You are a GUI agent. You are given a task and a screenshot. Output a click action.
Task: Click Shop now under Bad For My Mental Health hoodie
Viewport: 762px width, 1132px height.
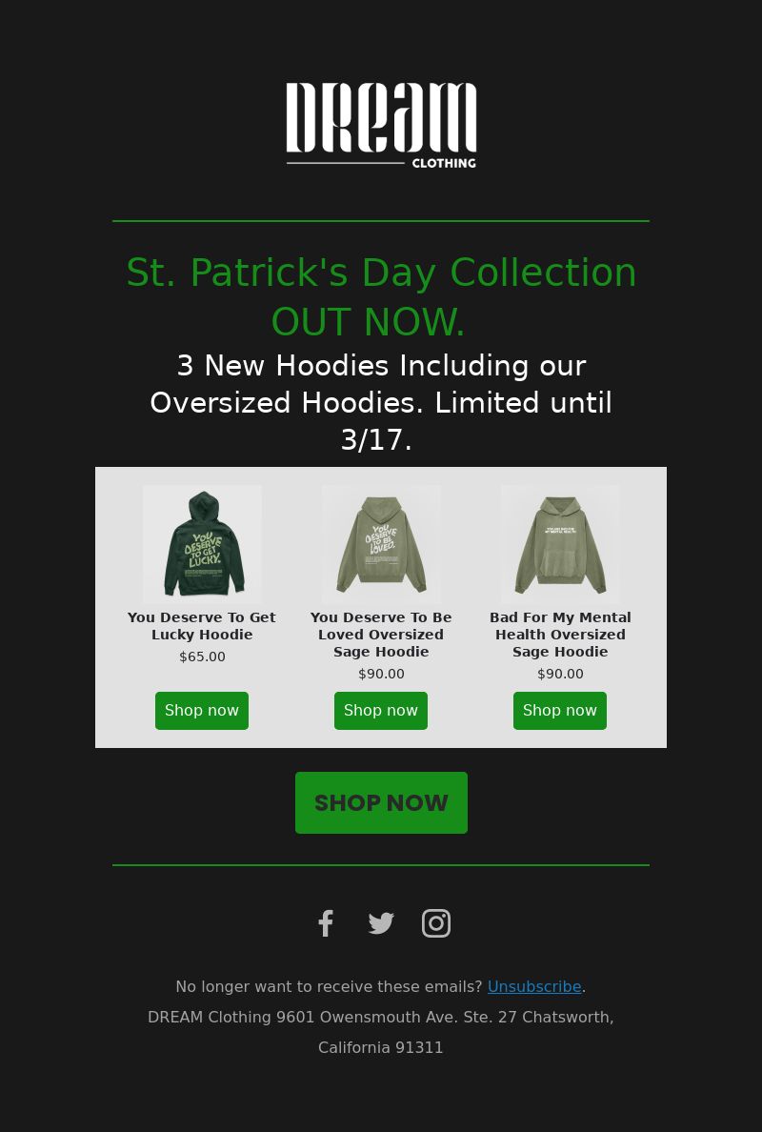560,711
